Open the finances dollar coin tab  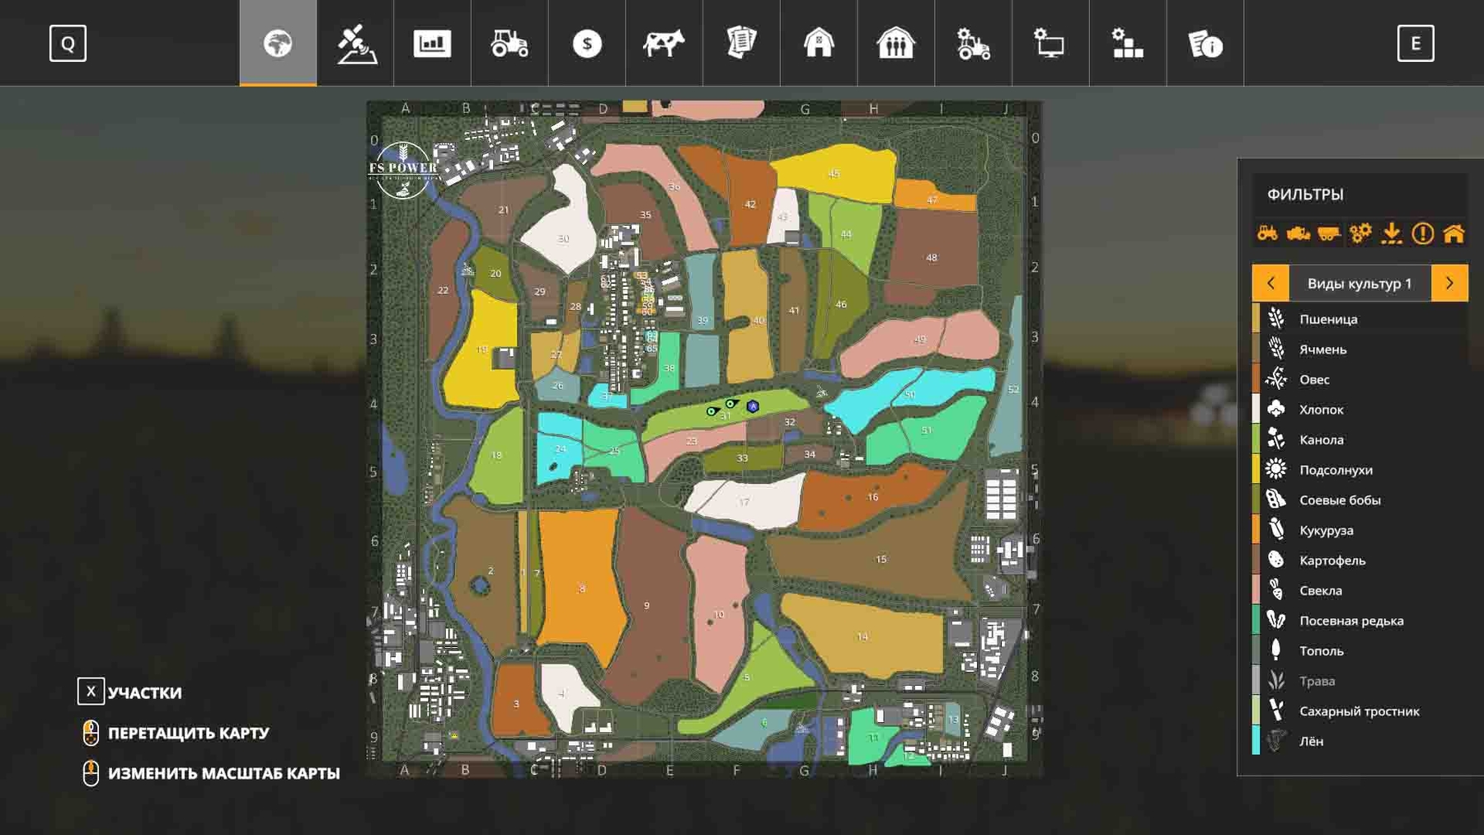587,43
